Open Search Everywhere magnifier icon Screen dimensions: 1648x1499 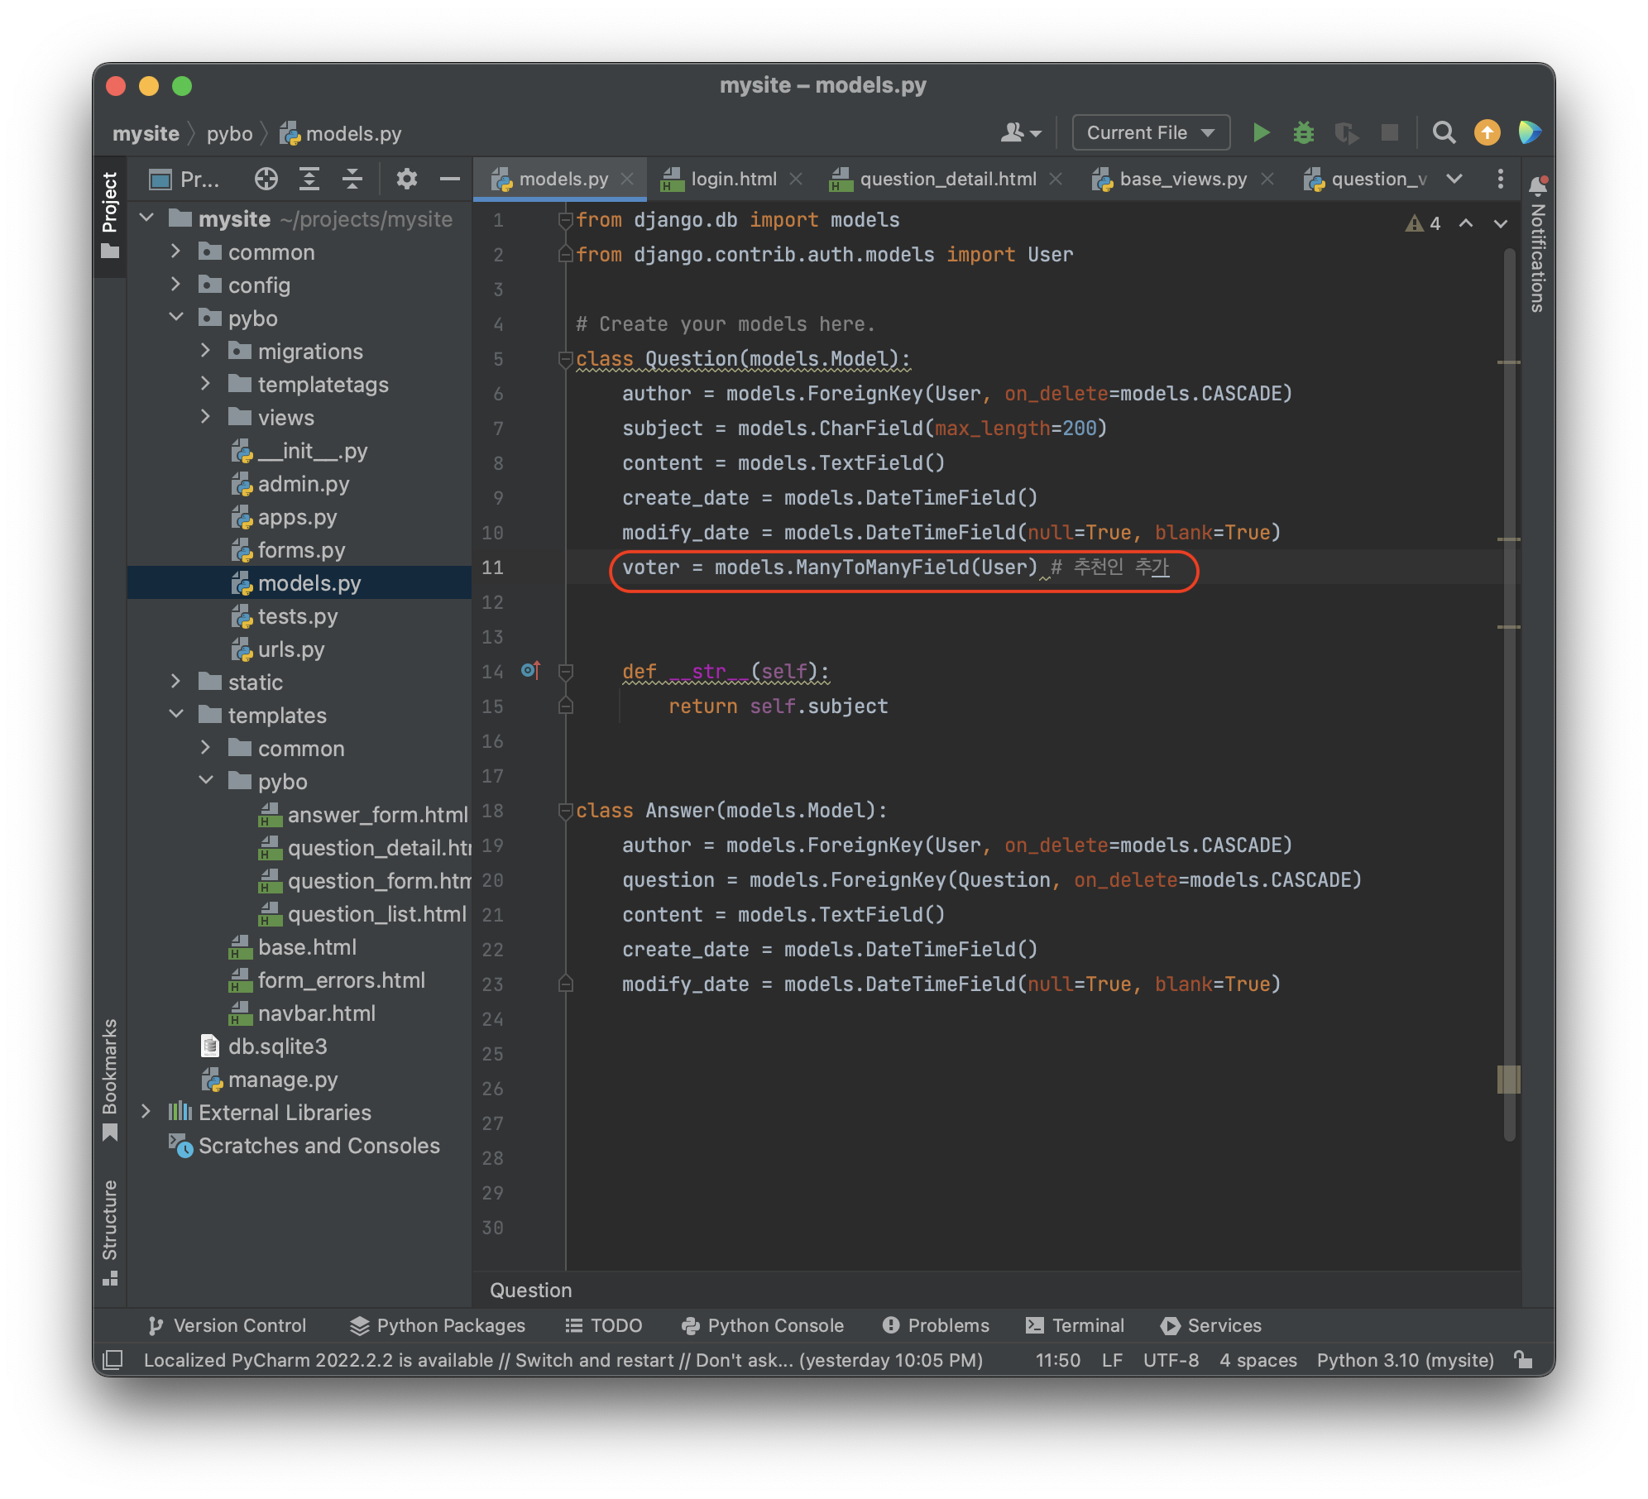(x=1444, y=132)
